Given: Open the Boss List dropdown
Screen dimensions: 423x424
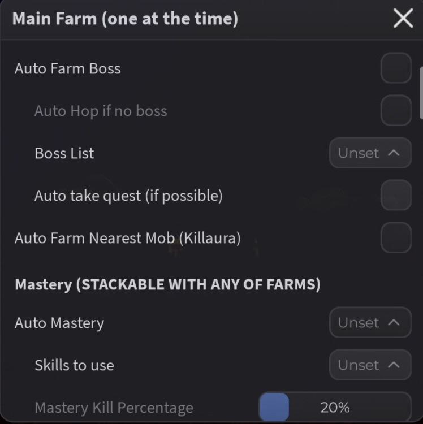Looking at the screenshot, I should click(369, 153).
